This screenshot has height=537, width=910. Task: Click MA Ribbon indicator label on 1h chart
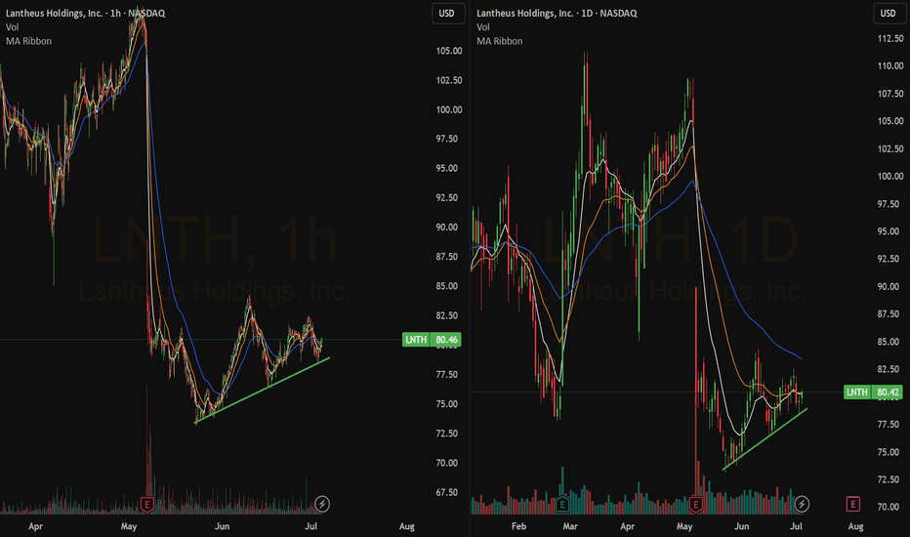click(28, 41)
